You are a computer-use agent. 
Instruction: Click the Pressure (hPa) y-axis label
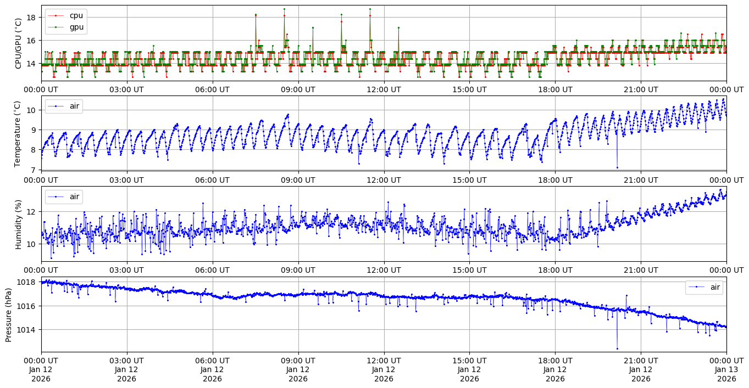pyautogui.click(x=9, y=314)
